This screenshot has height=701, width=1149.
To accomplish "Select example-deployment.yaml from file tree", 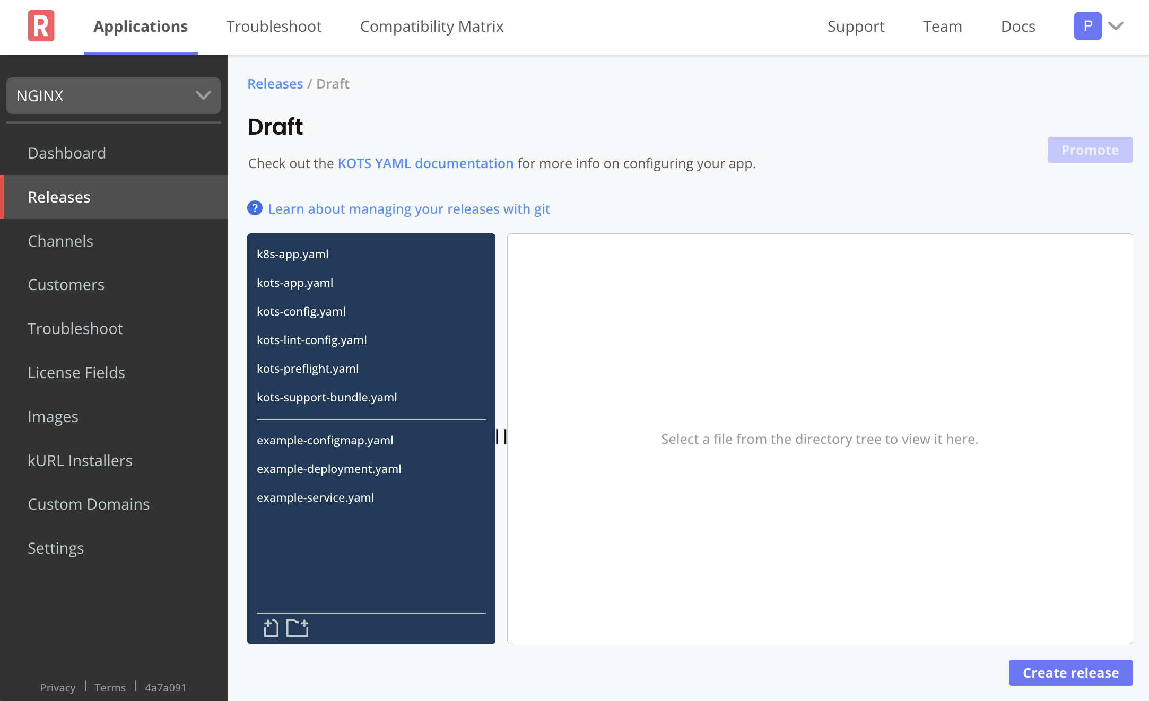I will coord(328,468).
